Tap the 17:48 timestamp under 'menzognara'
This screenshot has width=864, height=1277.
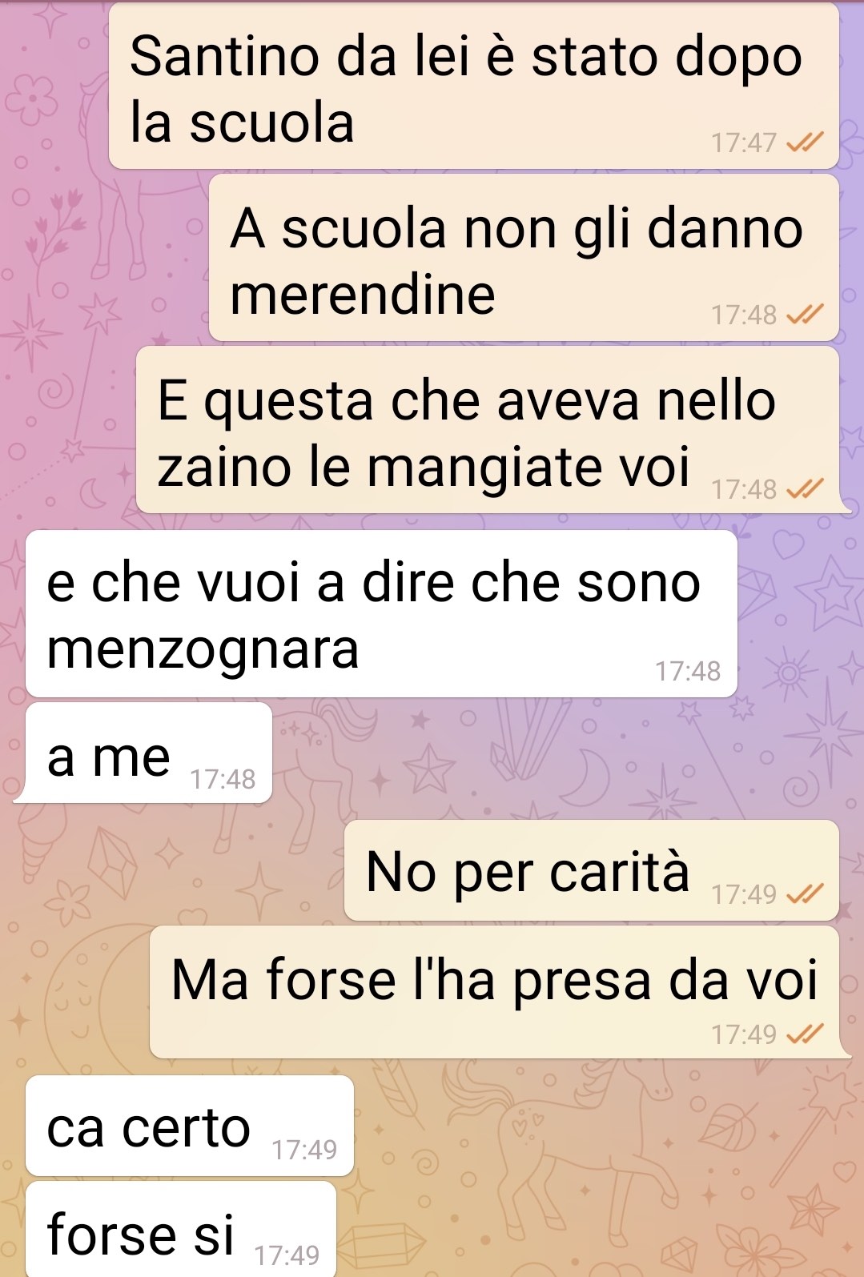(x=688, y=671)
